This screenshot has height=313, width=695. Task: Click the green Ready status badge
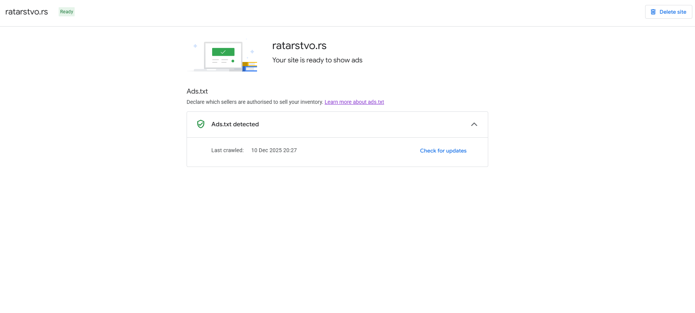tap(67, 12)
